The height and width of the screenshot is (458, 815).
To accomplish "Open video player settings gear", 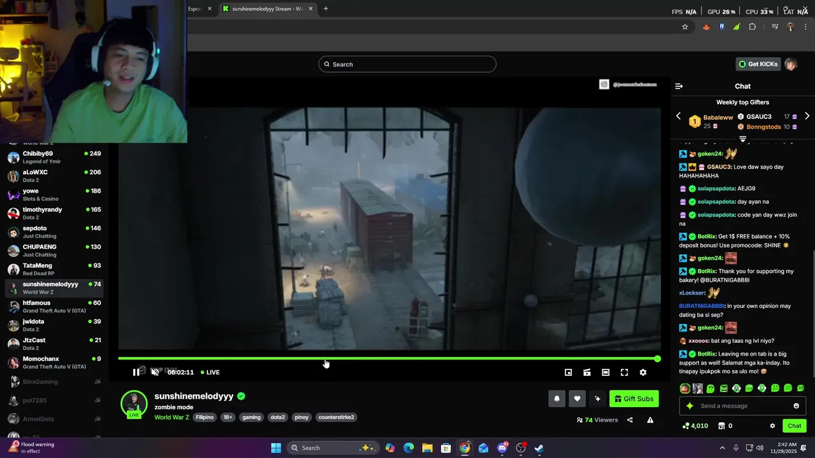I will coord(643,373).
